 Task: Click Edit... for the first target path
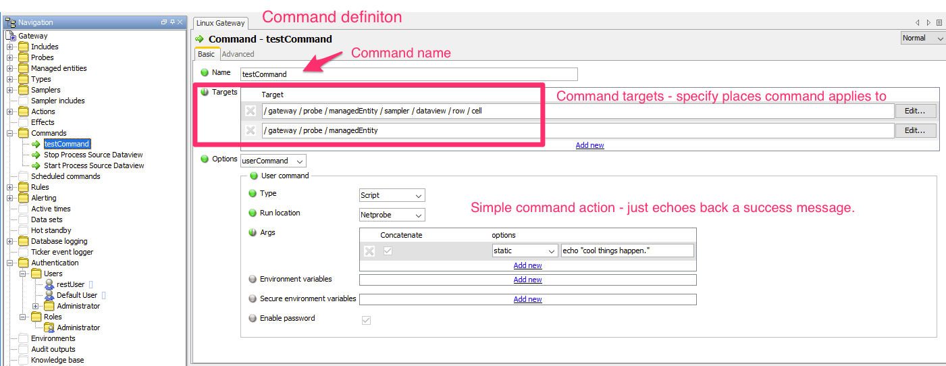(x=915, y=111)
